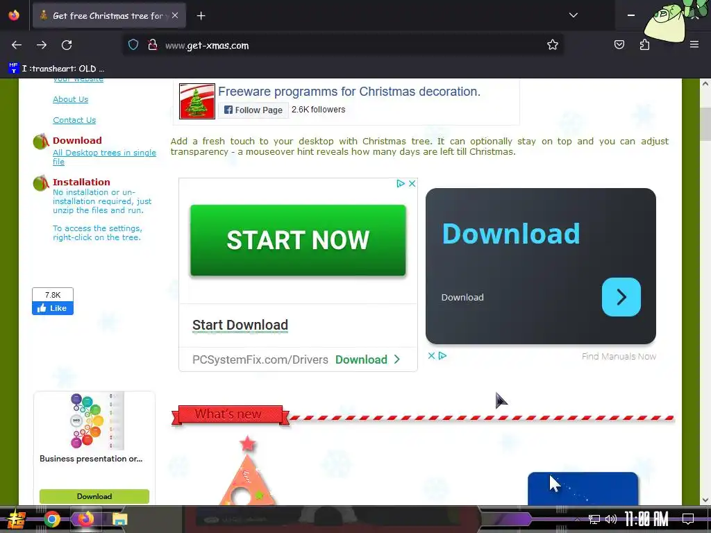Click the green Download link beside PCSystemFix.com/Drivers

367,359
